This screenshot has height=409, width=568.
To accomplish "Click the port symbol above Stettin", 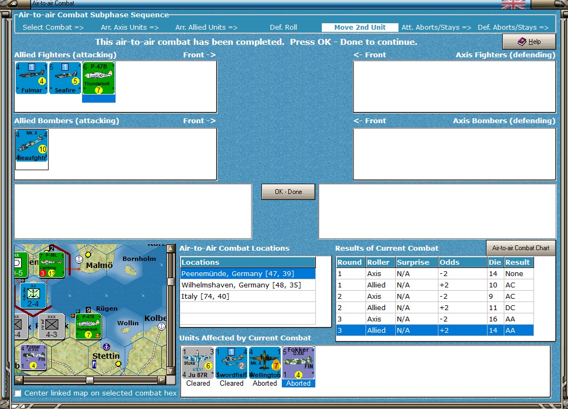I will (106, 347).
